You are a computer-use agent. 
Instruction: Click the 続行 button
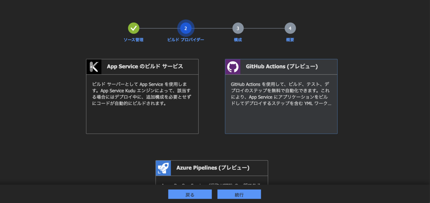point(239,194)
